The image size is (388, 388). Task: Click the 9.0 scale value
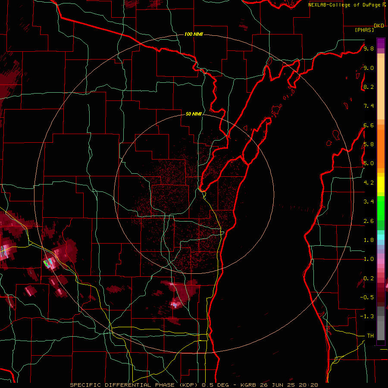pos(369,68)
